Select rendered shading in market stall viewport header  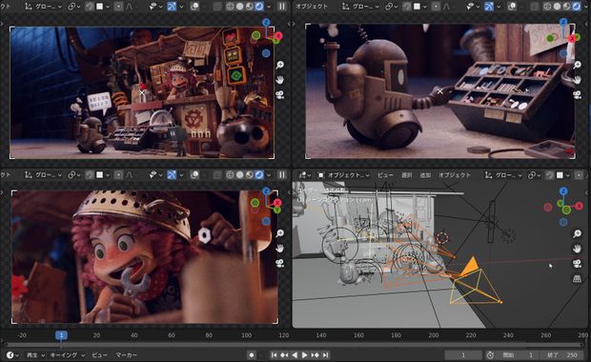[259, 7]
